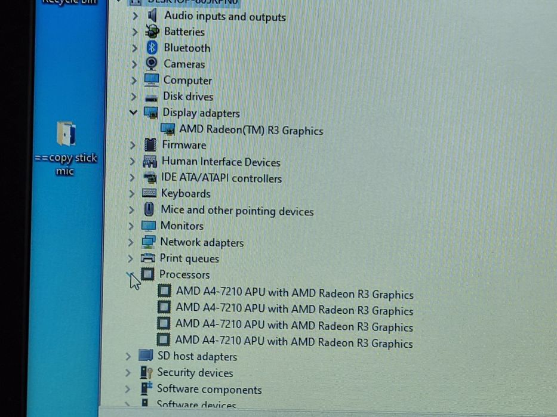The width and height of the screenshot is (557, 417).
Task: Click the third AMD A4-7210 APU processor icon
Action: pyautogui.click(x=164, y=323)
